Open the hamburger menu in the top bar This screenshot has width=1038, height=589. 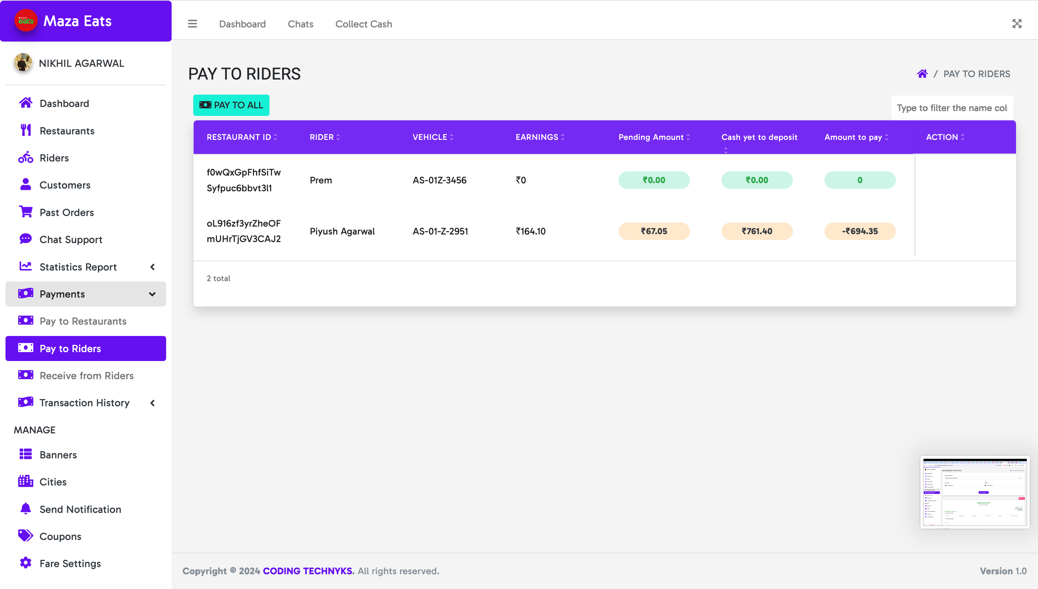(192, 24)
